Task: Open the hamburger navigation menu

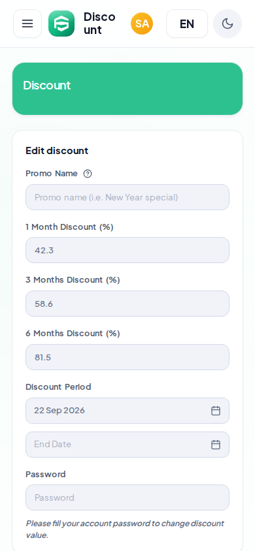Action: click(27, 24)
